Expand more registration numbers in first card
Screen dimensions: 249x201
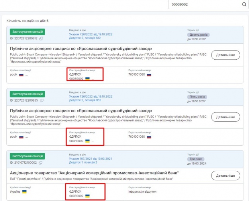point(93,79)
